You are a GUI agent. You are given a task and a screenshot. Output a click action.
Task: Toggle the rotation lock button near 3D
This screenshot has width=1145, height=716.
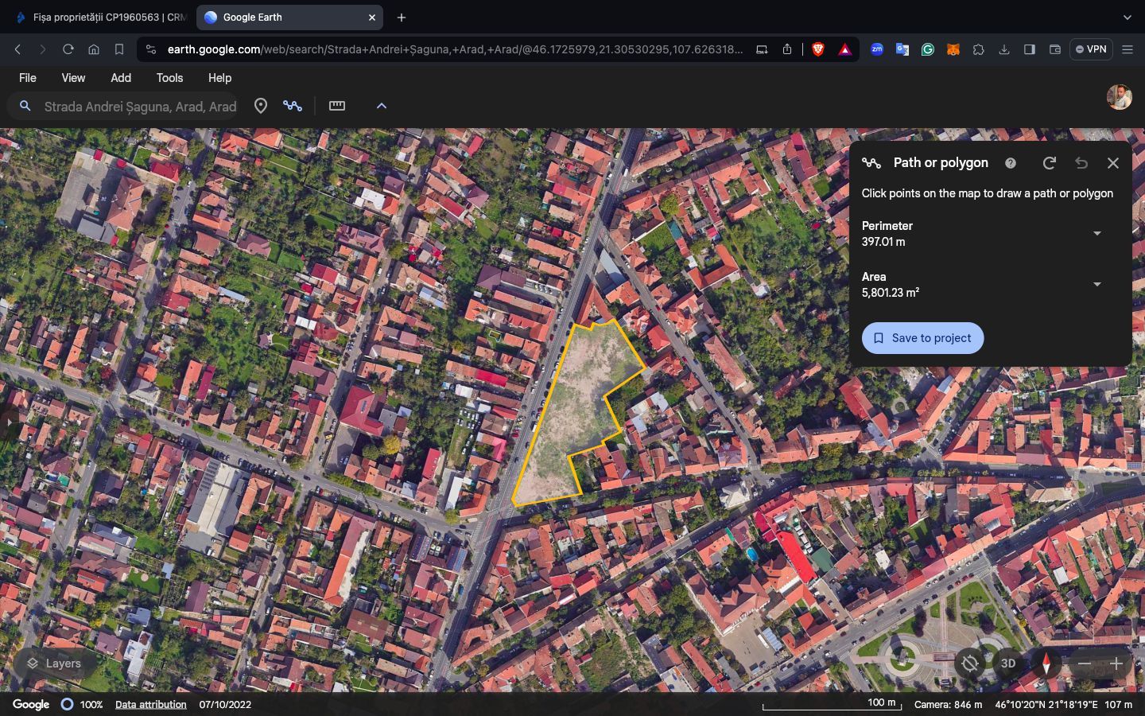(x=970, y=663)
